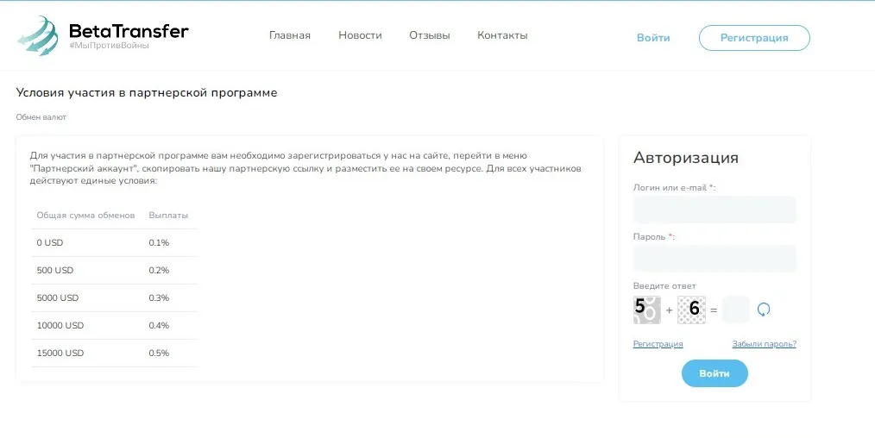Click the Забыли пароль? link

click(x=764, y=344)
